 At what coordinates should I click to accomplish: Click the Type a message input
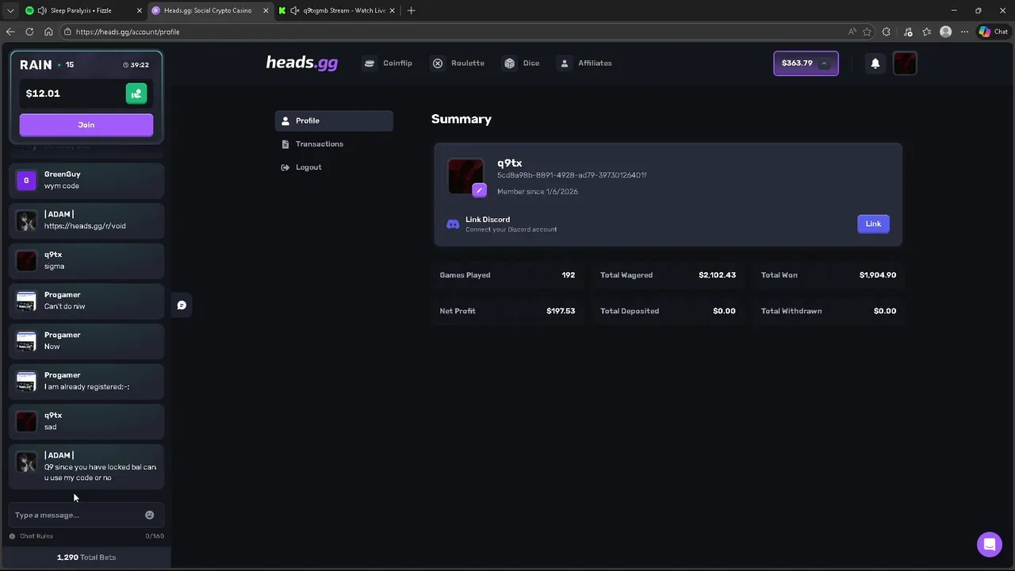tap(77, 515)
